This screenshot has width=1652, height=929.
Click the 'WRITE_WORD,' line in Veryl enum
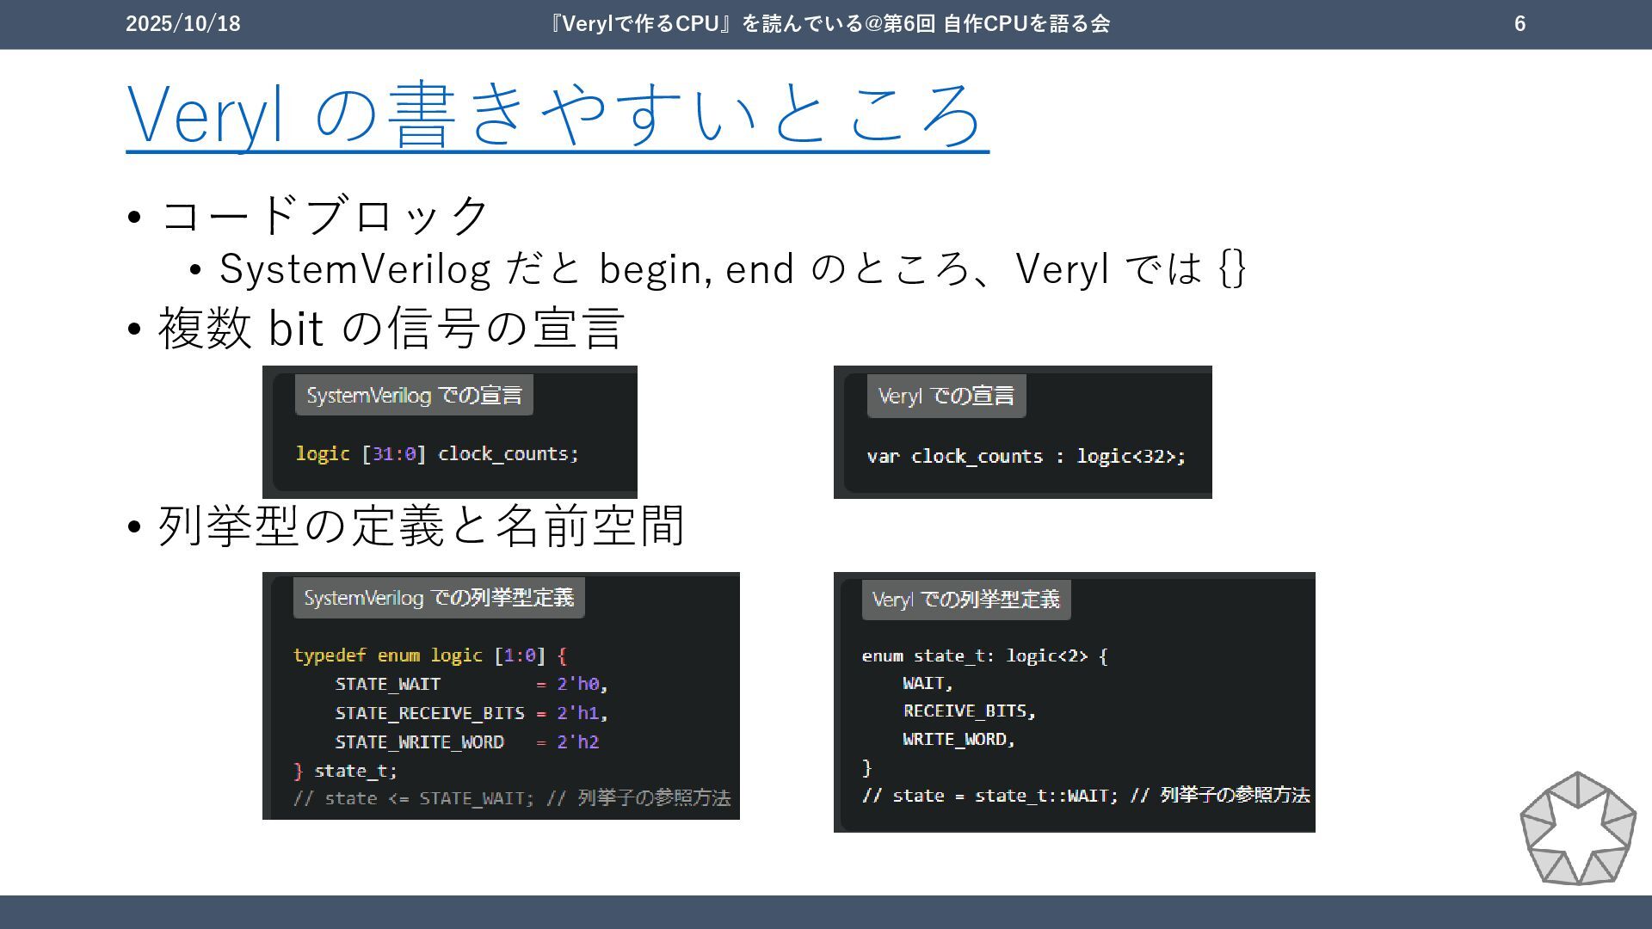(959, 739)
